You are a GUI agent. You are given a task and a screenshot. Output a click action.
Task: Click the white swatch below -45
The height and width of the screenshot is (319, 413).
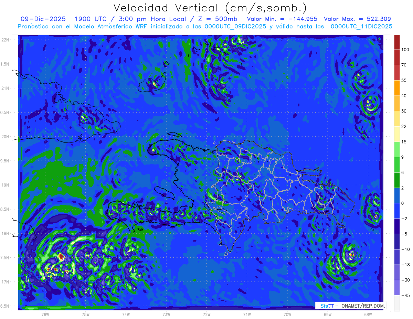[x=397, y=303]
